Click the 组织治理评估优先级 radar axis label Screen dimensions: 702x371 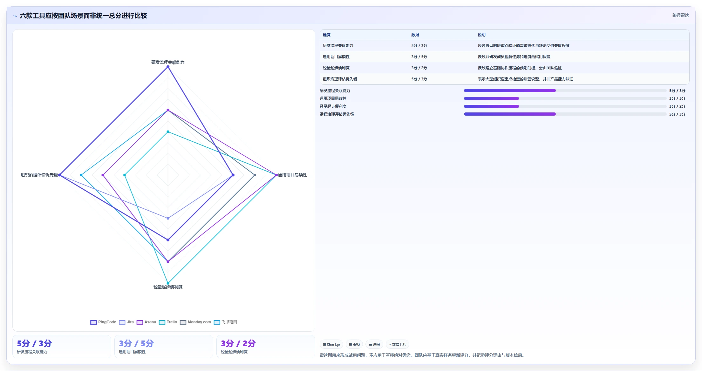(x=39, y=175)
